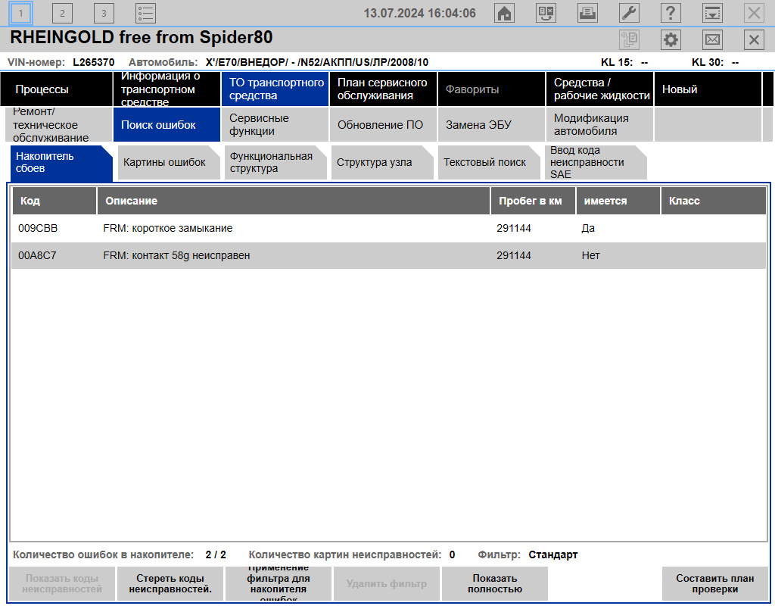This screenshot has width=775, height=606.
Task: Select FRM: короткое замыкание description
Action: 167,228
